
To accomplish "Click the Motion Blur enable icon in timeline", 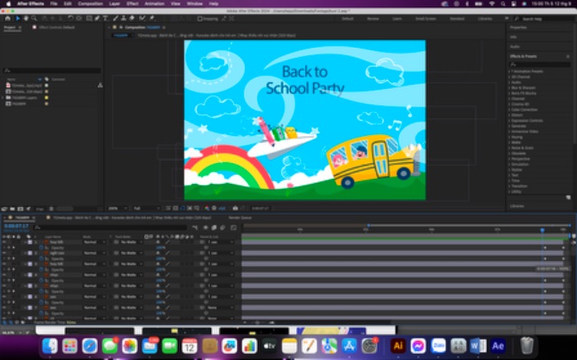I will (223, 228).
